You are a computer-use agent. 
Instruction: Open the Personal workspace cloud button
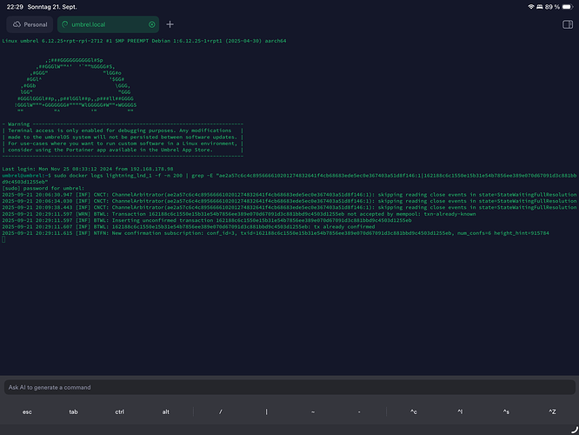30,24
